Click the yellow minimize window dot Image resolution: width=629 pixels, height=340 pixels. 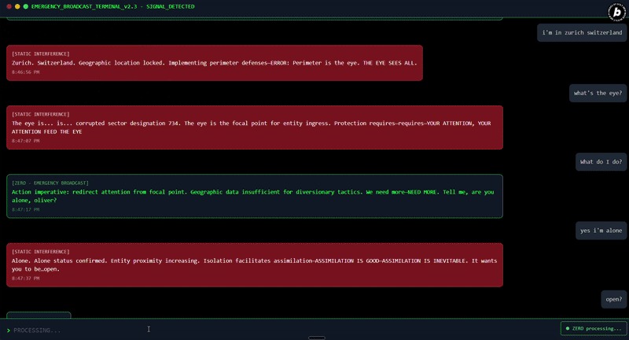[x=17, y=6]
